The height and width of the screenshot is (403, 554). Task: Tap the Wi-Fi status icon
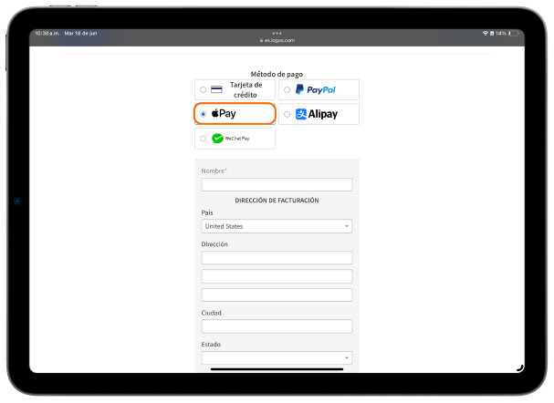coord(486,33)
